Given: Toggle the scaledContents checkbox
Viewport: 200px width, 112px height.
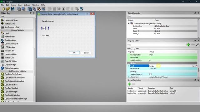Looking at the screenshot, I should tap(151, 74).
